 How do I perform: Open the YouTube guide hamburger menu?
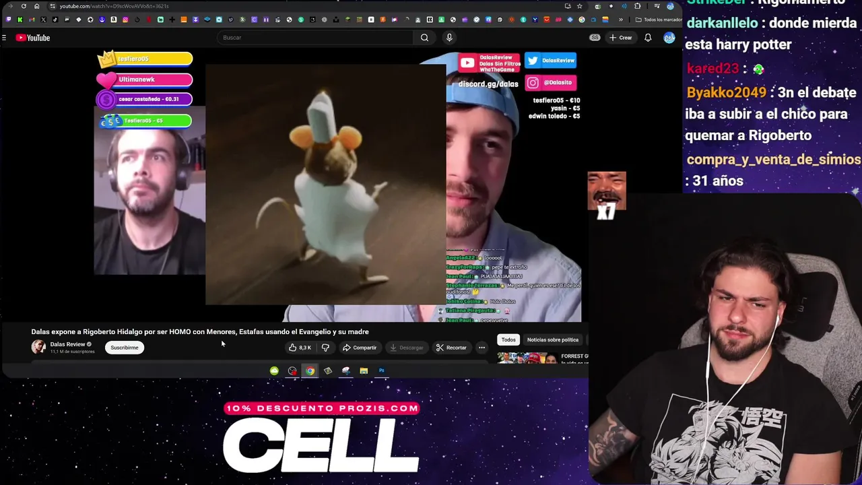pyautogui.click(x=4, y=38)
